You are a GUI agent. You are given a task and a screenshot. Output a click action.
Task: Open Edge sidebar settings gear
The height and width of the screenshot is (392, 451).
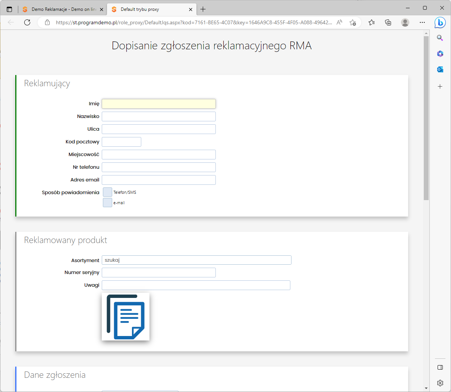pos(440,383)
